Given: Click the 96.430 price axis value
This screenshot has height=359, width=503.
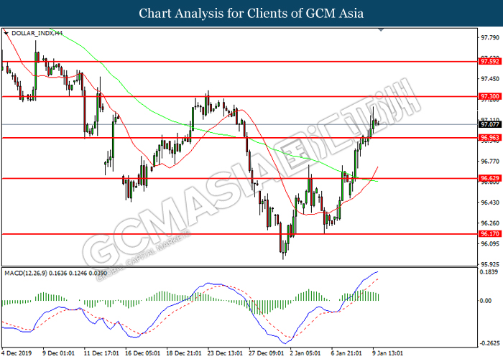Looking at the screenshot, I should click(490, 202).
